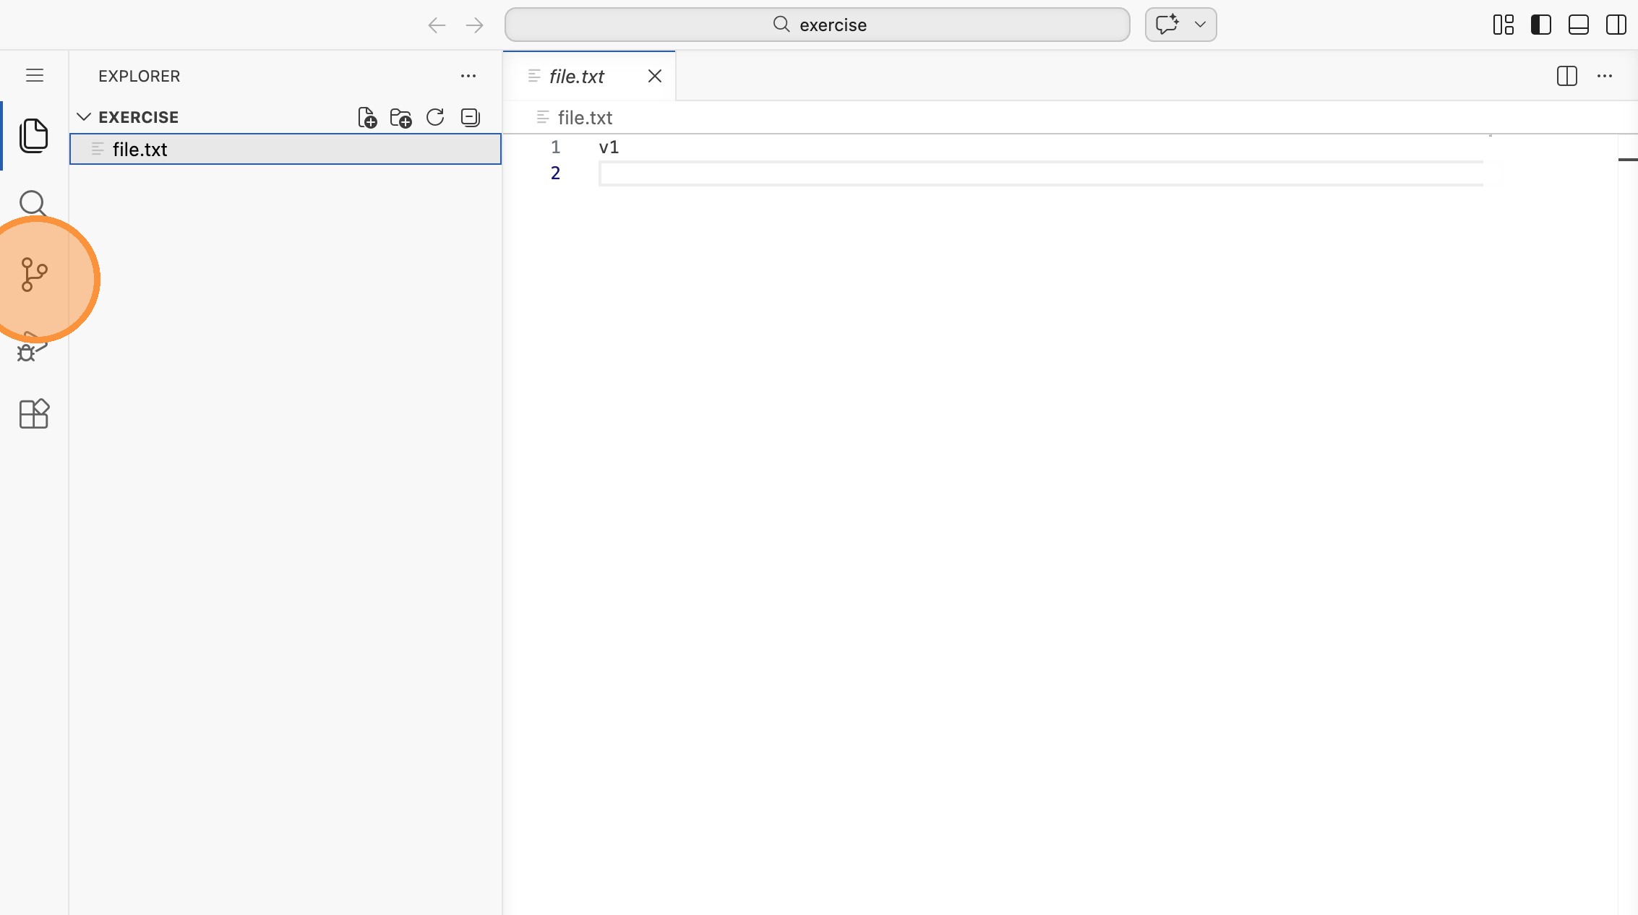Click the New File icon in Explorer
1638x915 pixels.
(x=367, y=117)
